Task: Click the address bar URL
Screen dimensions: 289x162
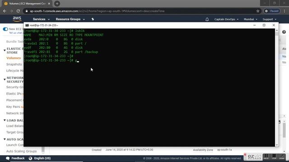Action: (97, 11)
